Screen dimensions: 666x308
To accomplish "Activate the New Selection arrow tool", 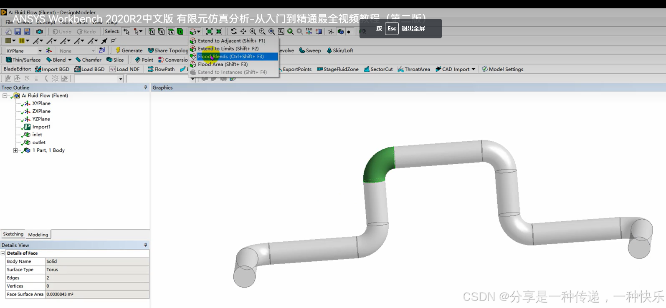I will tap(127, 31).
